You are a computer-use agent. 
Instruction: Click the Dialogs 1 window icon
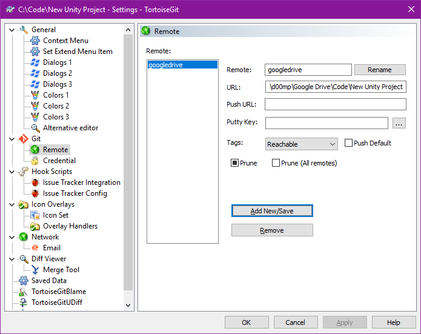tap(35, 62)
